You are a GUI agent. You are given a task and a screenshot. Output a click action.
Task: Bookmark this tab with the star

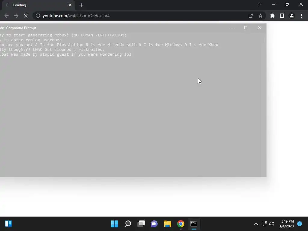point(260,16)
